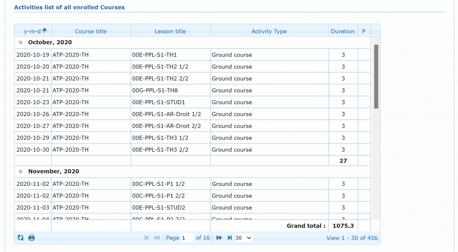Click the vertical scrollbar thumb of the grid
Screen dimensions: 458x252
pyautogui.click(x=376, y=76)
